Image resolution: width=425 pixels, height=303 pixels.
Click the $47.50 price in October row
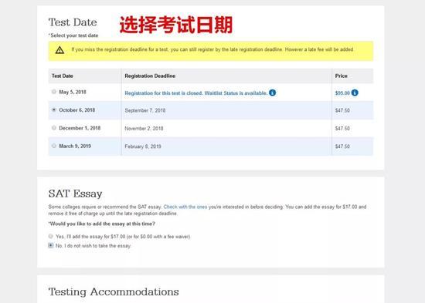[x=342, y=110]
